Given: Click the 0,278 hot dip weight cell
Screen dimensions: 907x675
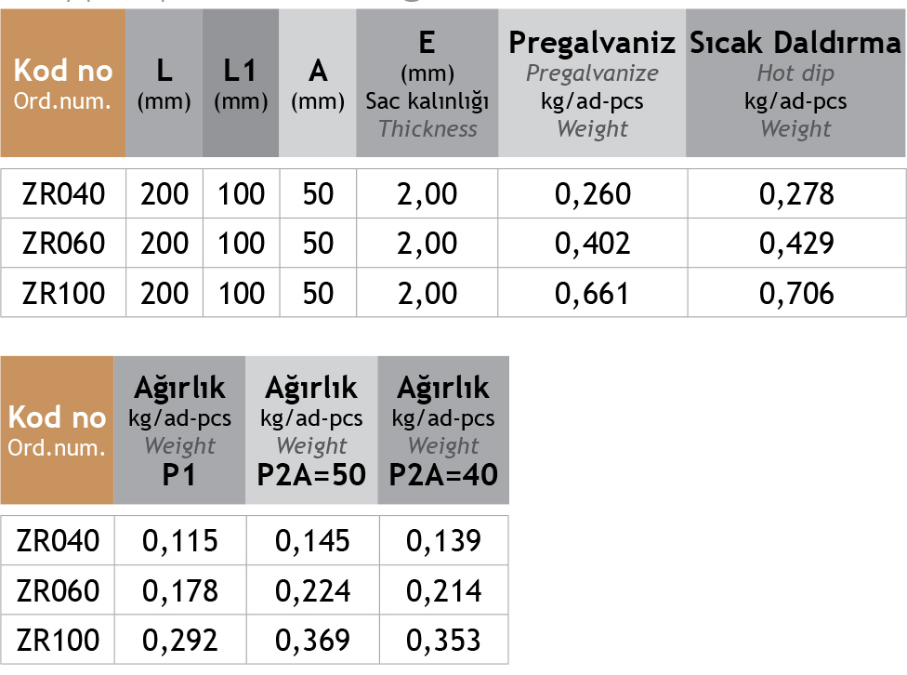Looking at the screenshot, I should click(796, 194).
